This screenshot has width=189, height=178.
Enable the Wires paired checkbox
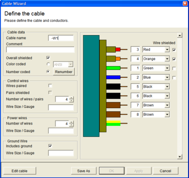click(x=50, y=86)
